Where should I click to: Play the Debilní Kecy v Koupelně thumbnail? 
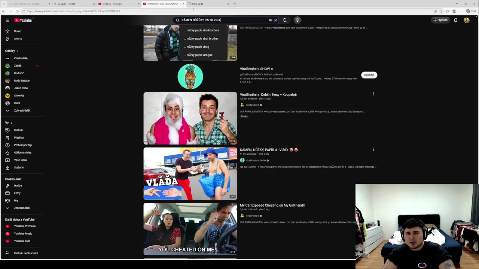[190, 118]
